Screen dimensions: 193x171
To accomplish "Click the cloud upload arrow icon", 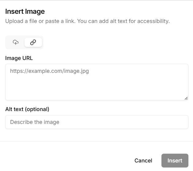I will pos(16,43).
